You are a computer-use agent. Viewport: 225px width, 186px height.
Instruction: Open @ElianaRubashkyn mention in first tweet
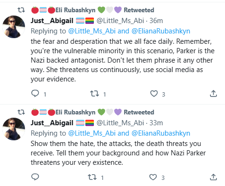pyautogui.click(x=161, y=31)
